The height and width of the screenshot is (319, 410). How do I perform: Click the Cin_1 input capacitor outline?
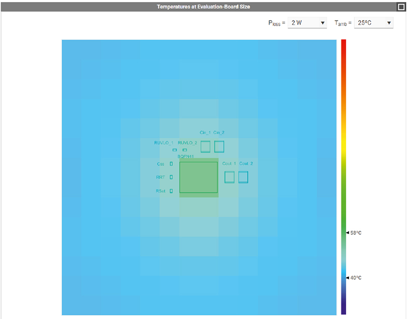[x=206, y=146]
